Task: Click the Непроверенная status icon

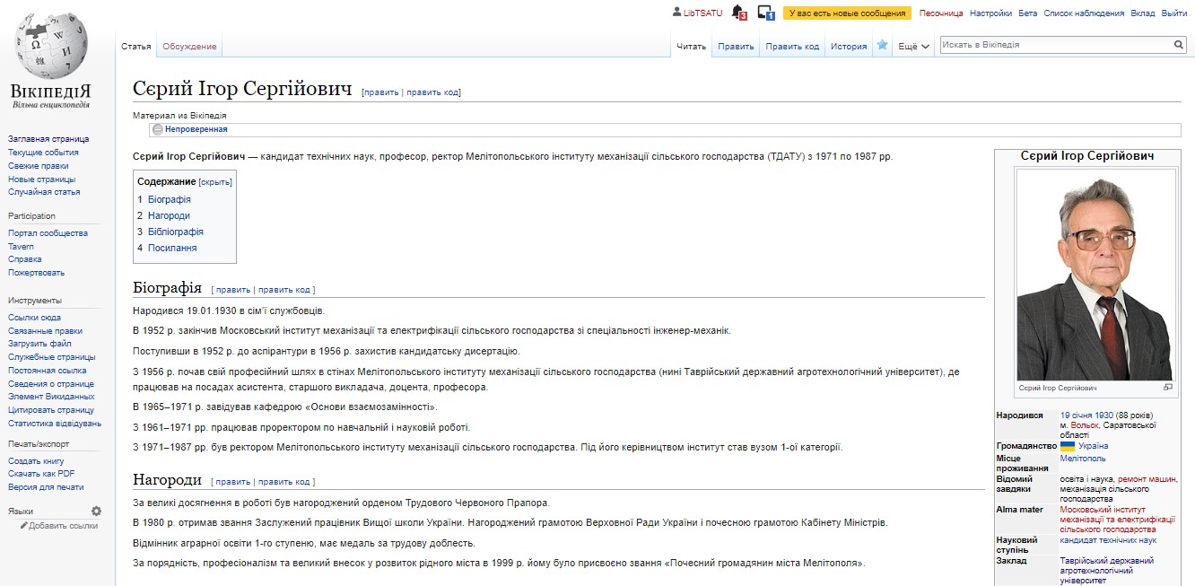Action: 158,129
